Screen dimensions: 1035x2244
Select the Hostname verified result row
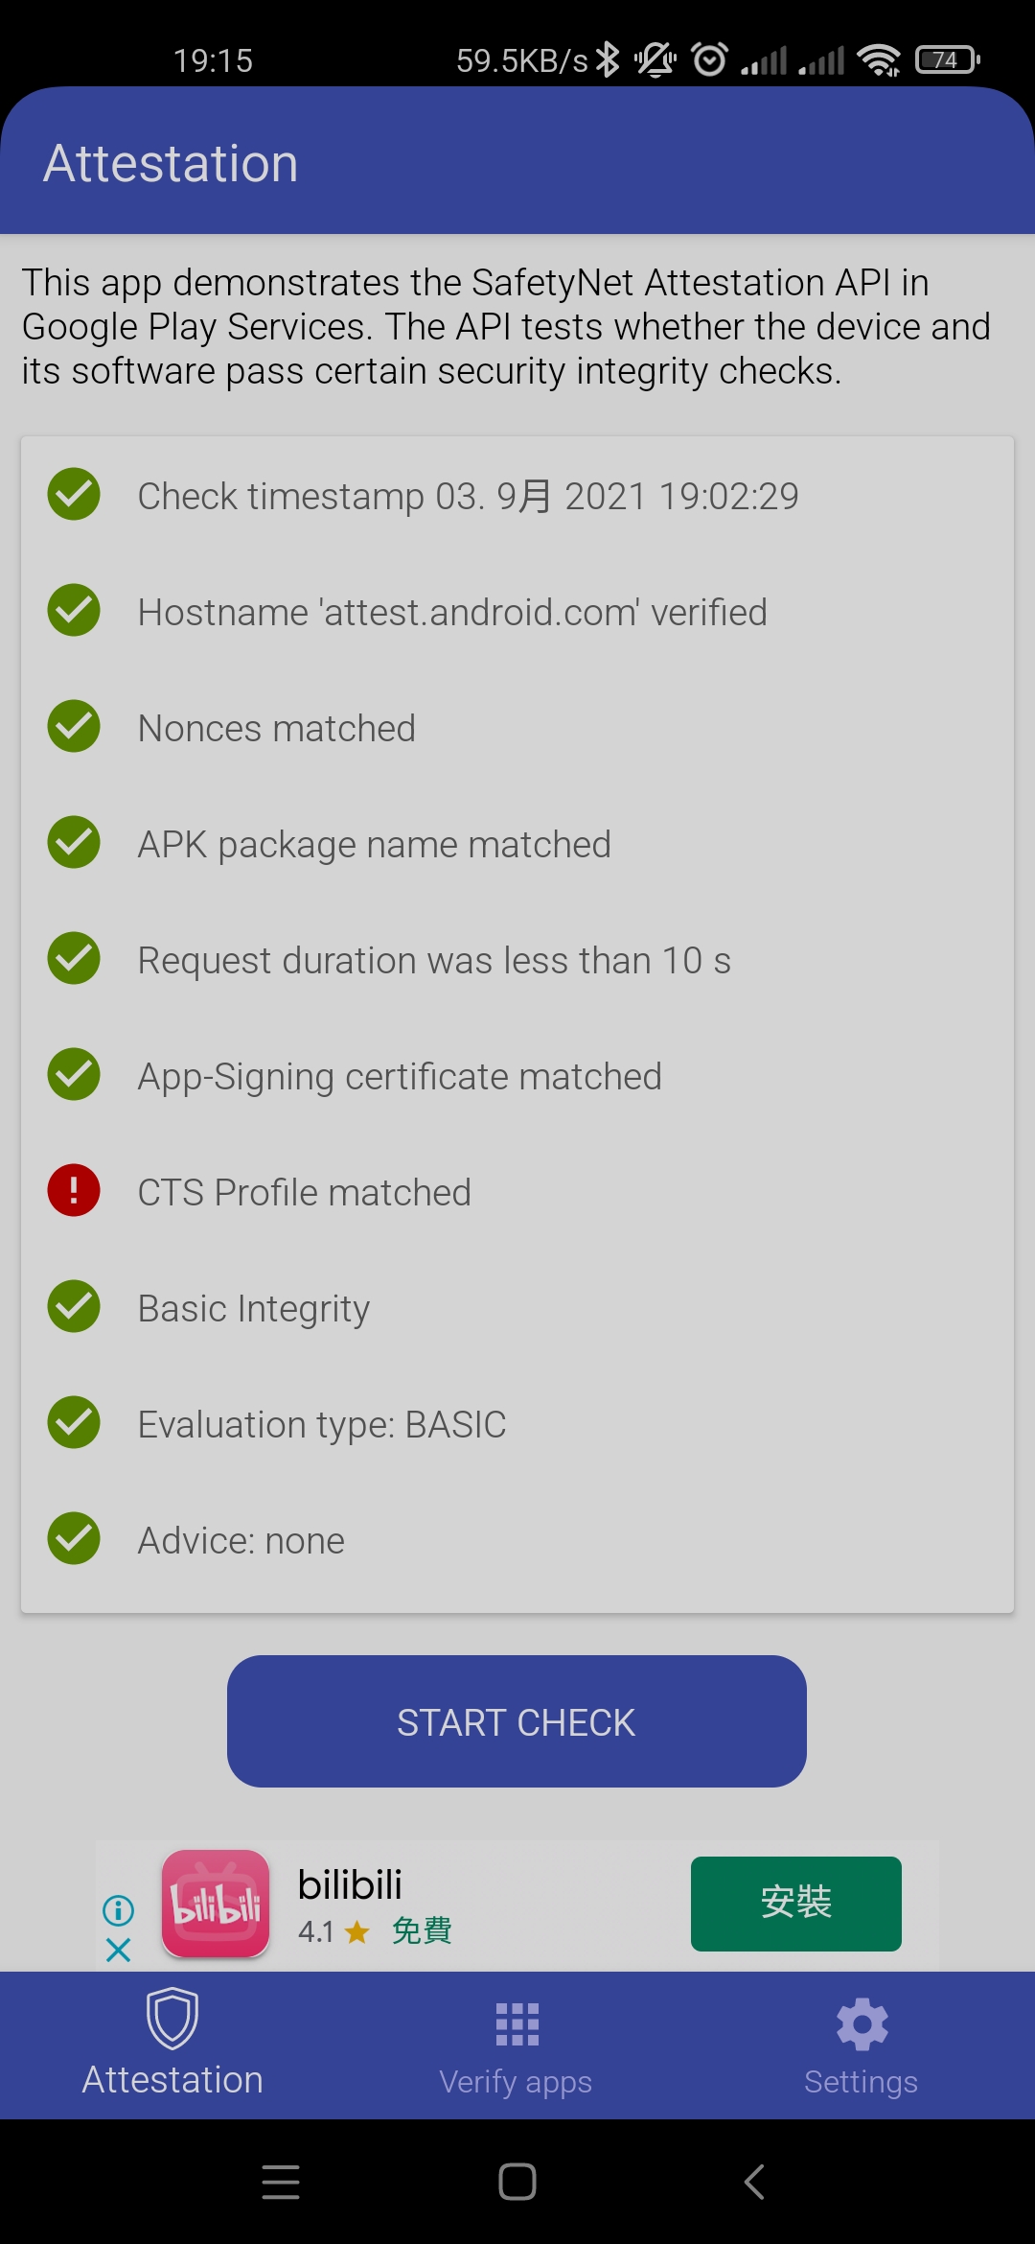(517, 612)
